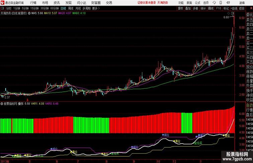The image size is (253, 163).
Task: Open the 问小达 menu
Action: pyautogui.click(x=81, y=3)
